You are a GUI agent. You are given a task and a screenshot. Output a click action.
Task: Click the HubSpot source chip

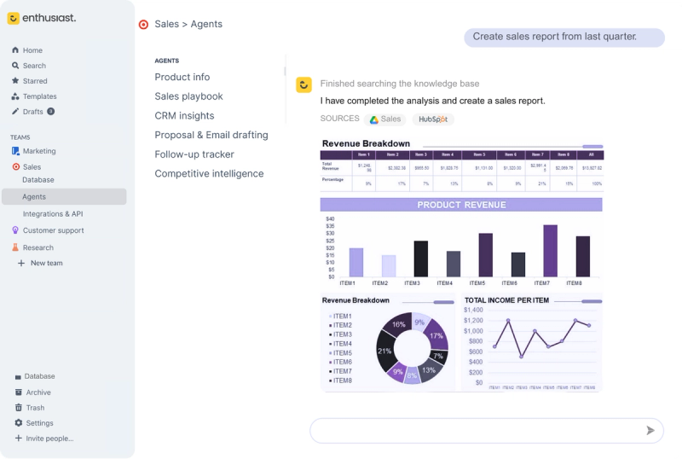[x=433, y=119]
